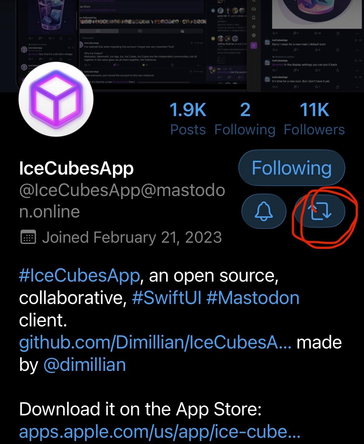Select the #Mastodon hashtag
This screenshot has width=364, height=444.
[x=252, y=298]
